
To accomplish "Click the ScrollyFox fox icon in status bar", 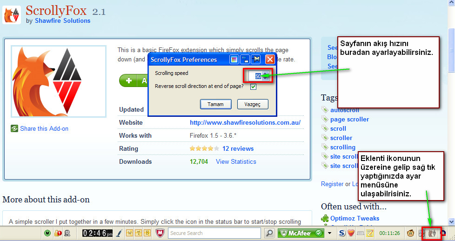I will [432, 233].
